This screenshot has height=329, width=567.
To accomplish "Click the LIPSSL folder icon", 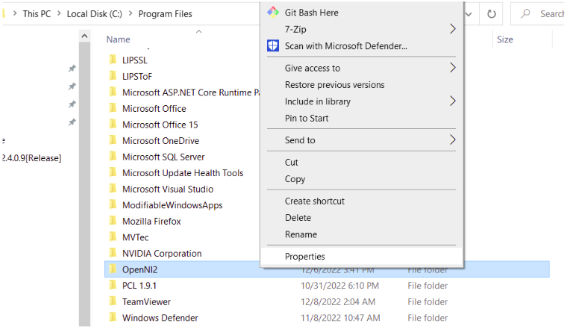I will point(113,60).
